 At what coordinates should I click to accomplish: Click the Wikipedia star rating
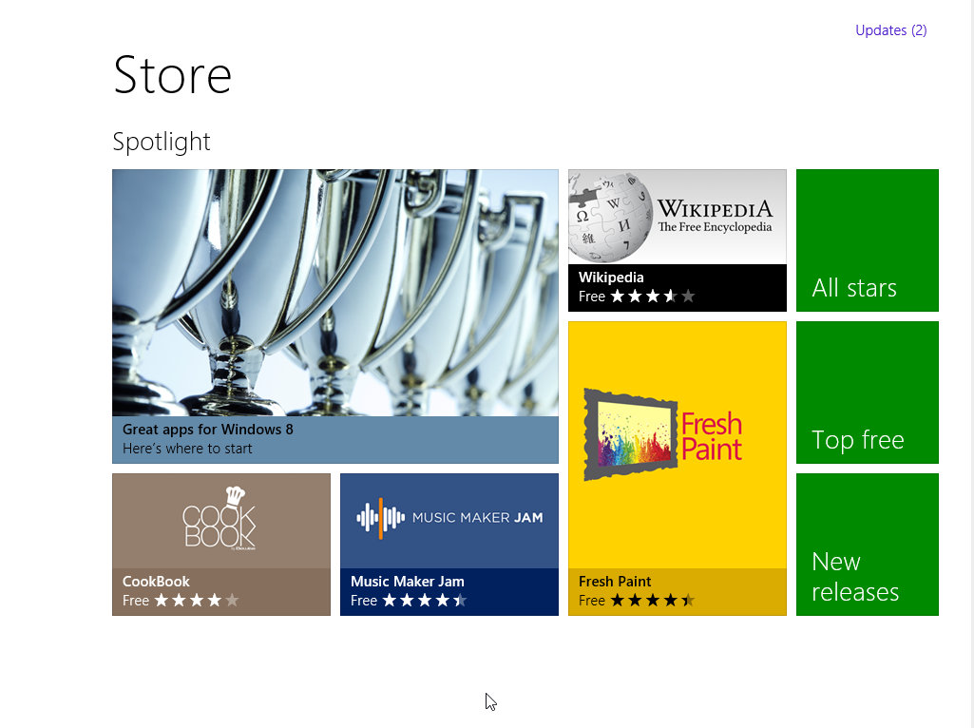pyautogui.click(x=652, y=297)
